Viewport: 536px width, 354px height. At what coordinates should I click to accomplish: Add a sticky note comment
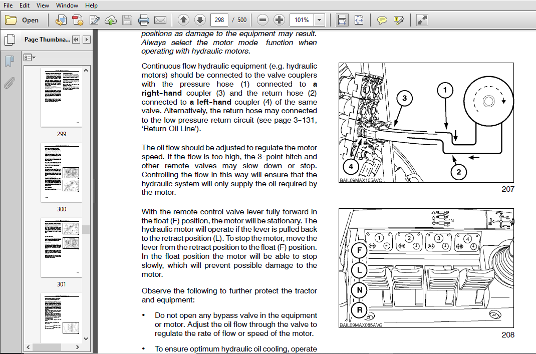382,20
